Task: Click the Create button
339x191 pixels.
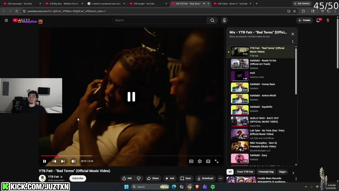Action: (304, 20)
